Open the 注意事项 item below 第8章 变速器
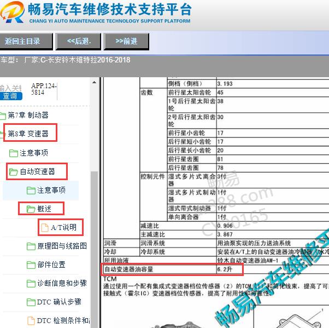 pos(34,153)
